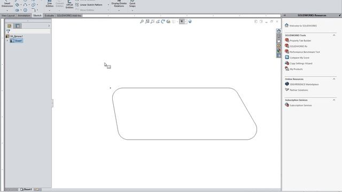The image size is (342, 192).
Task: Collapse the Online Resources section
Action: [334, 79]
